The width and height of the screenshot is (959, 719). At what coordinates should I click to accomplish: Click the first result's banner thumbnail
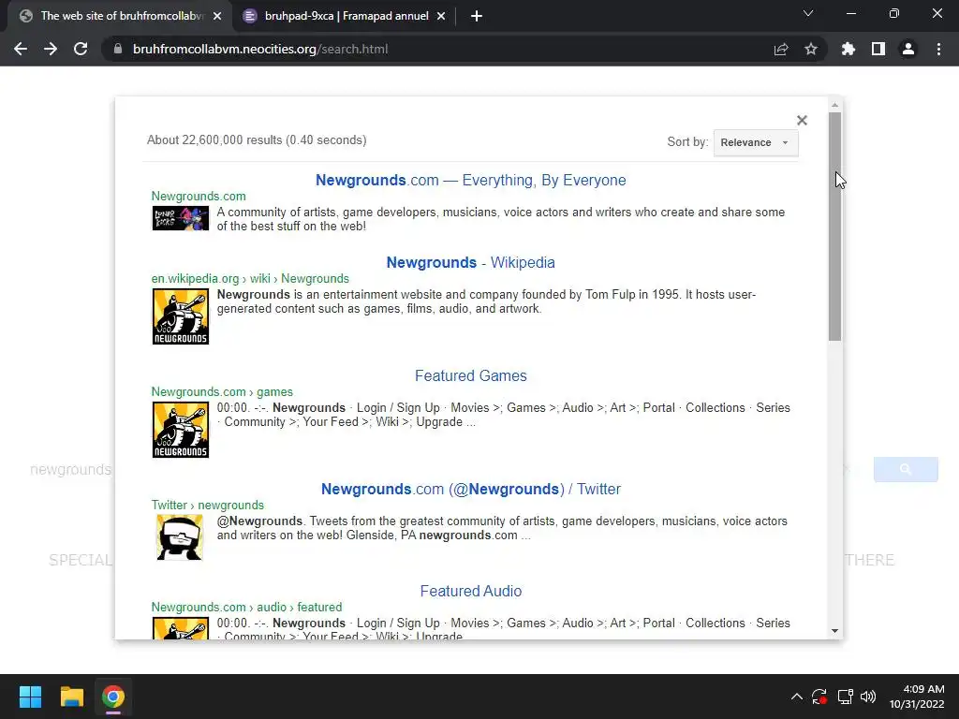181,218
